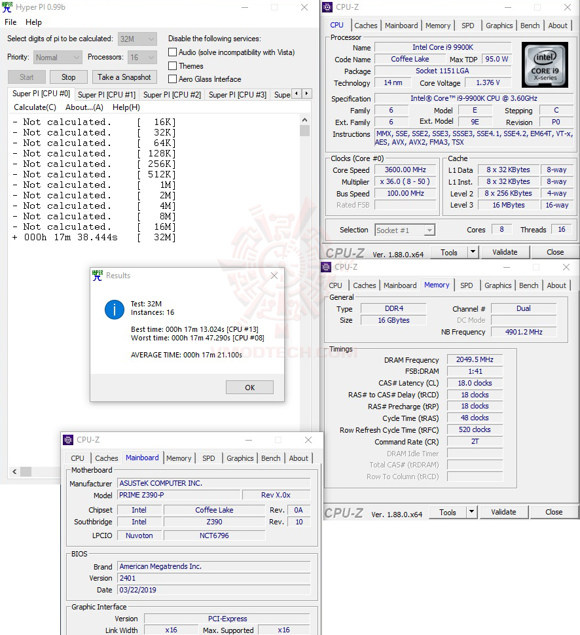Click the Name field showing Intel Core i9 9900K

pos(443,47)
